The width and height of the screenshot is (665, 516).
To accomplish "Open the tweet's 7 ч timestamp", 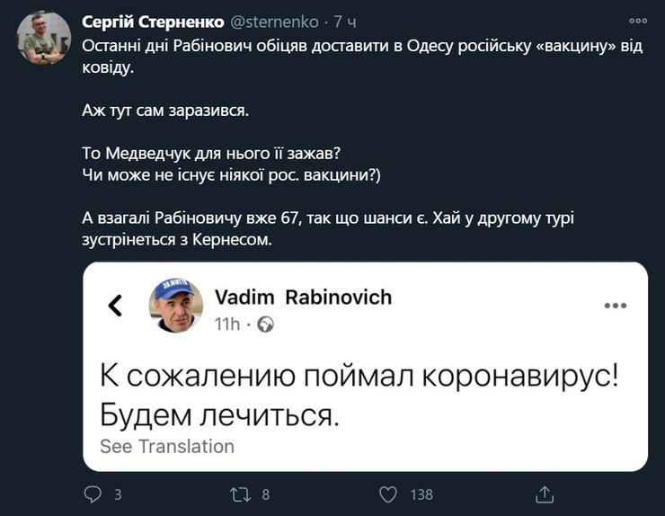I will click(x=346, y=21).
